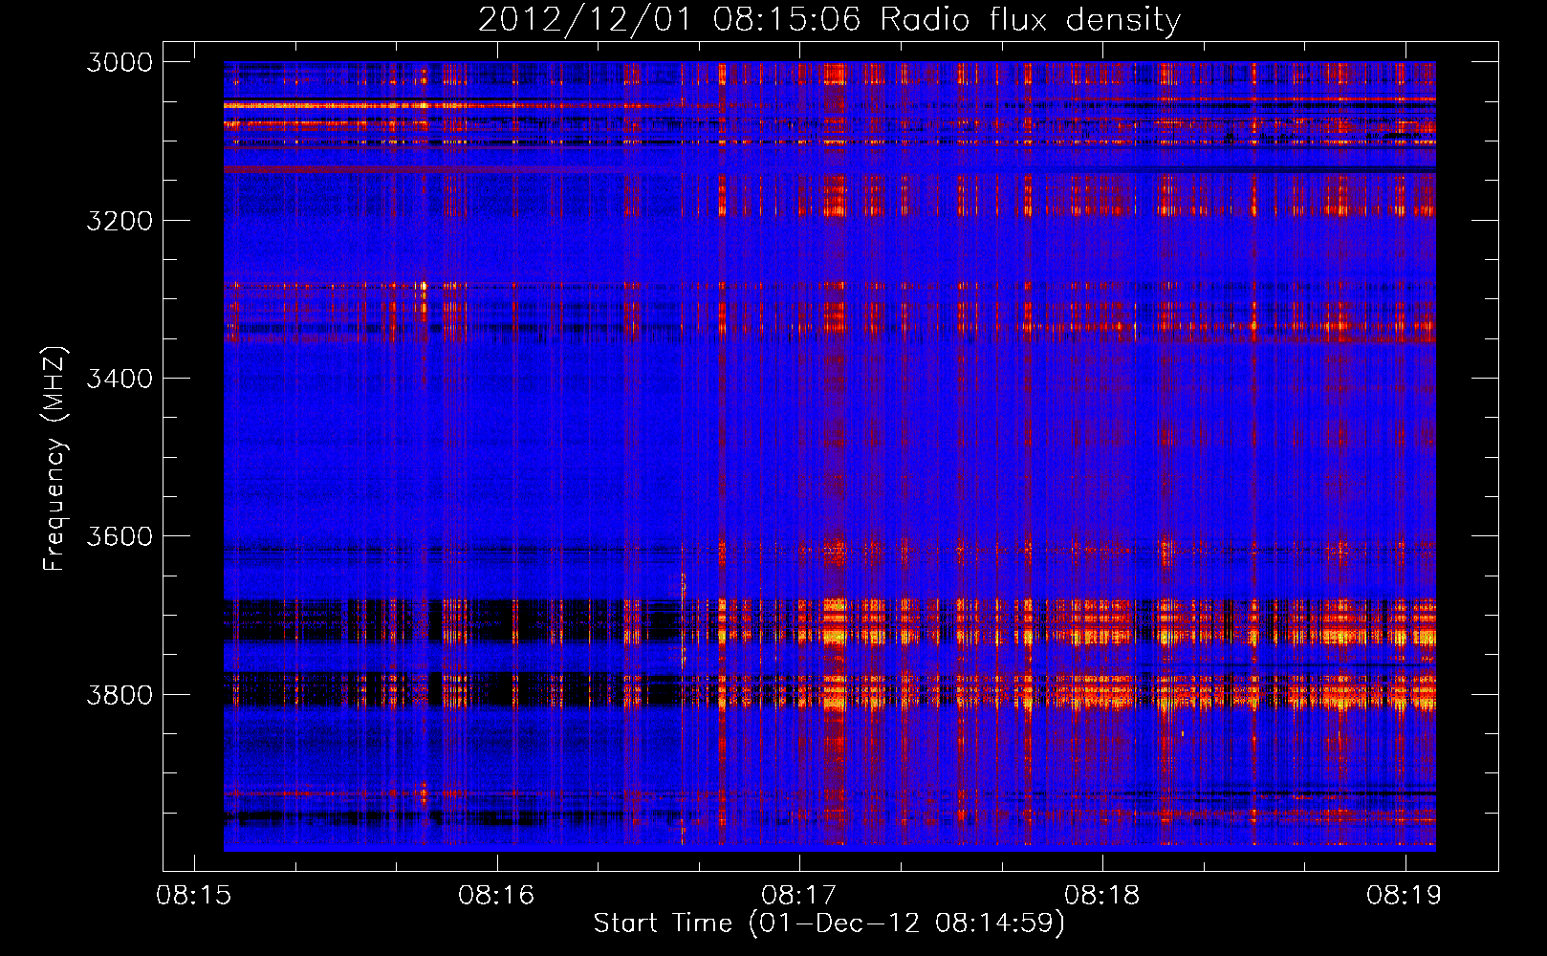The image size is (1547, 956).
Task: Click the 08:19 time tick label
Action: (1405, 896)
